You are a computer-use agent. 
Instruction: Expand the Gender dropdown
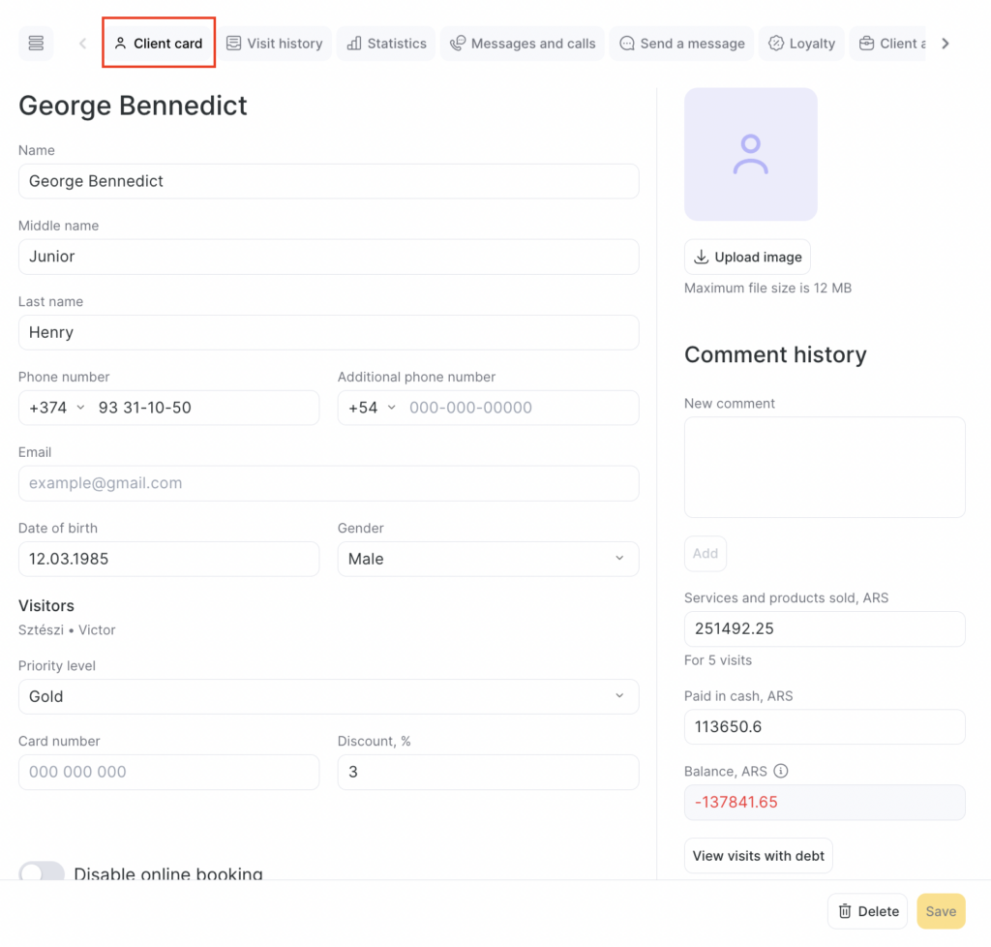(488, 559)
